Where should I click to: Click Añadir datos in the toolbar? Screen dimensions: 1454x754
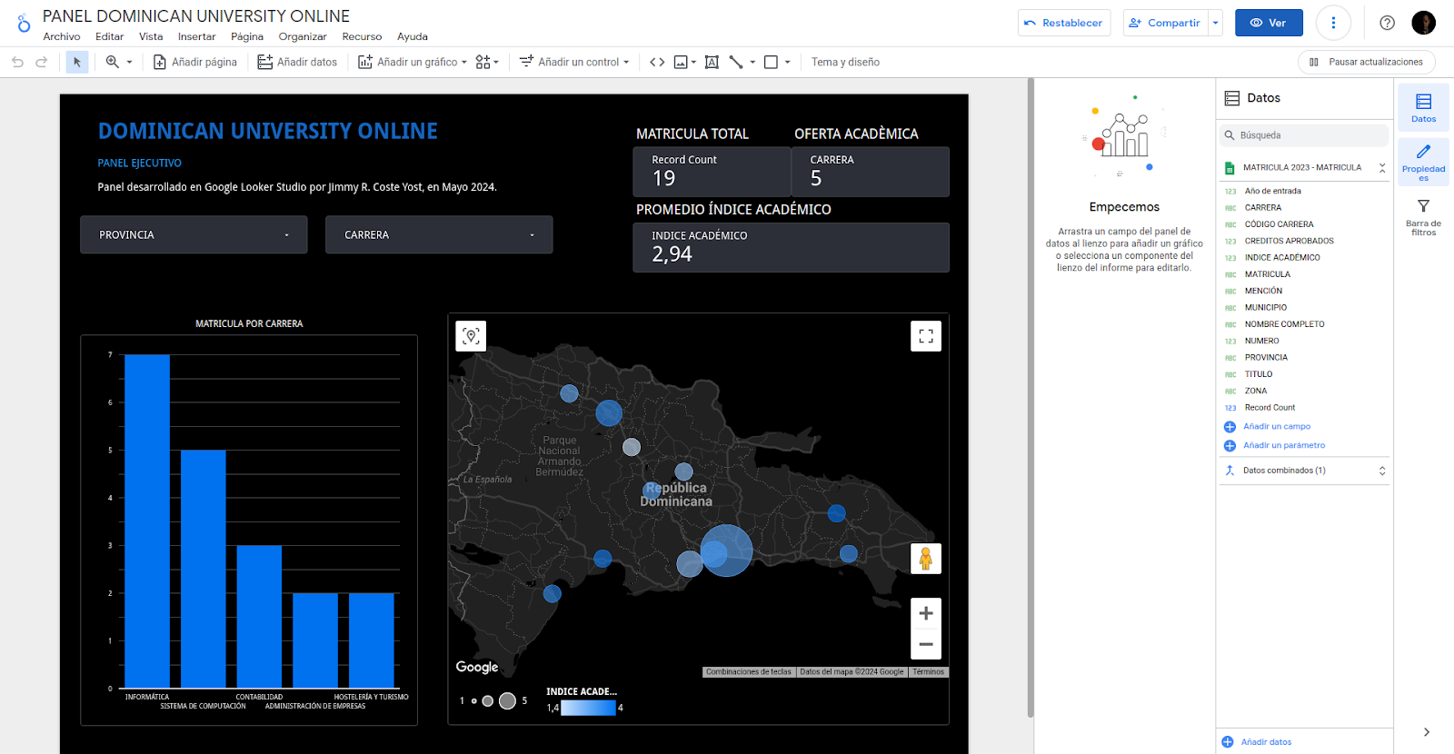click(x=297, y=62)
